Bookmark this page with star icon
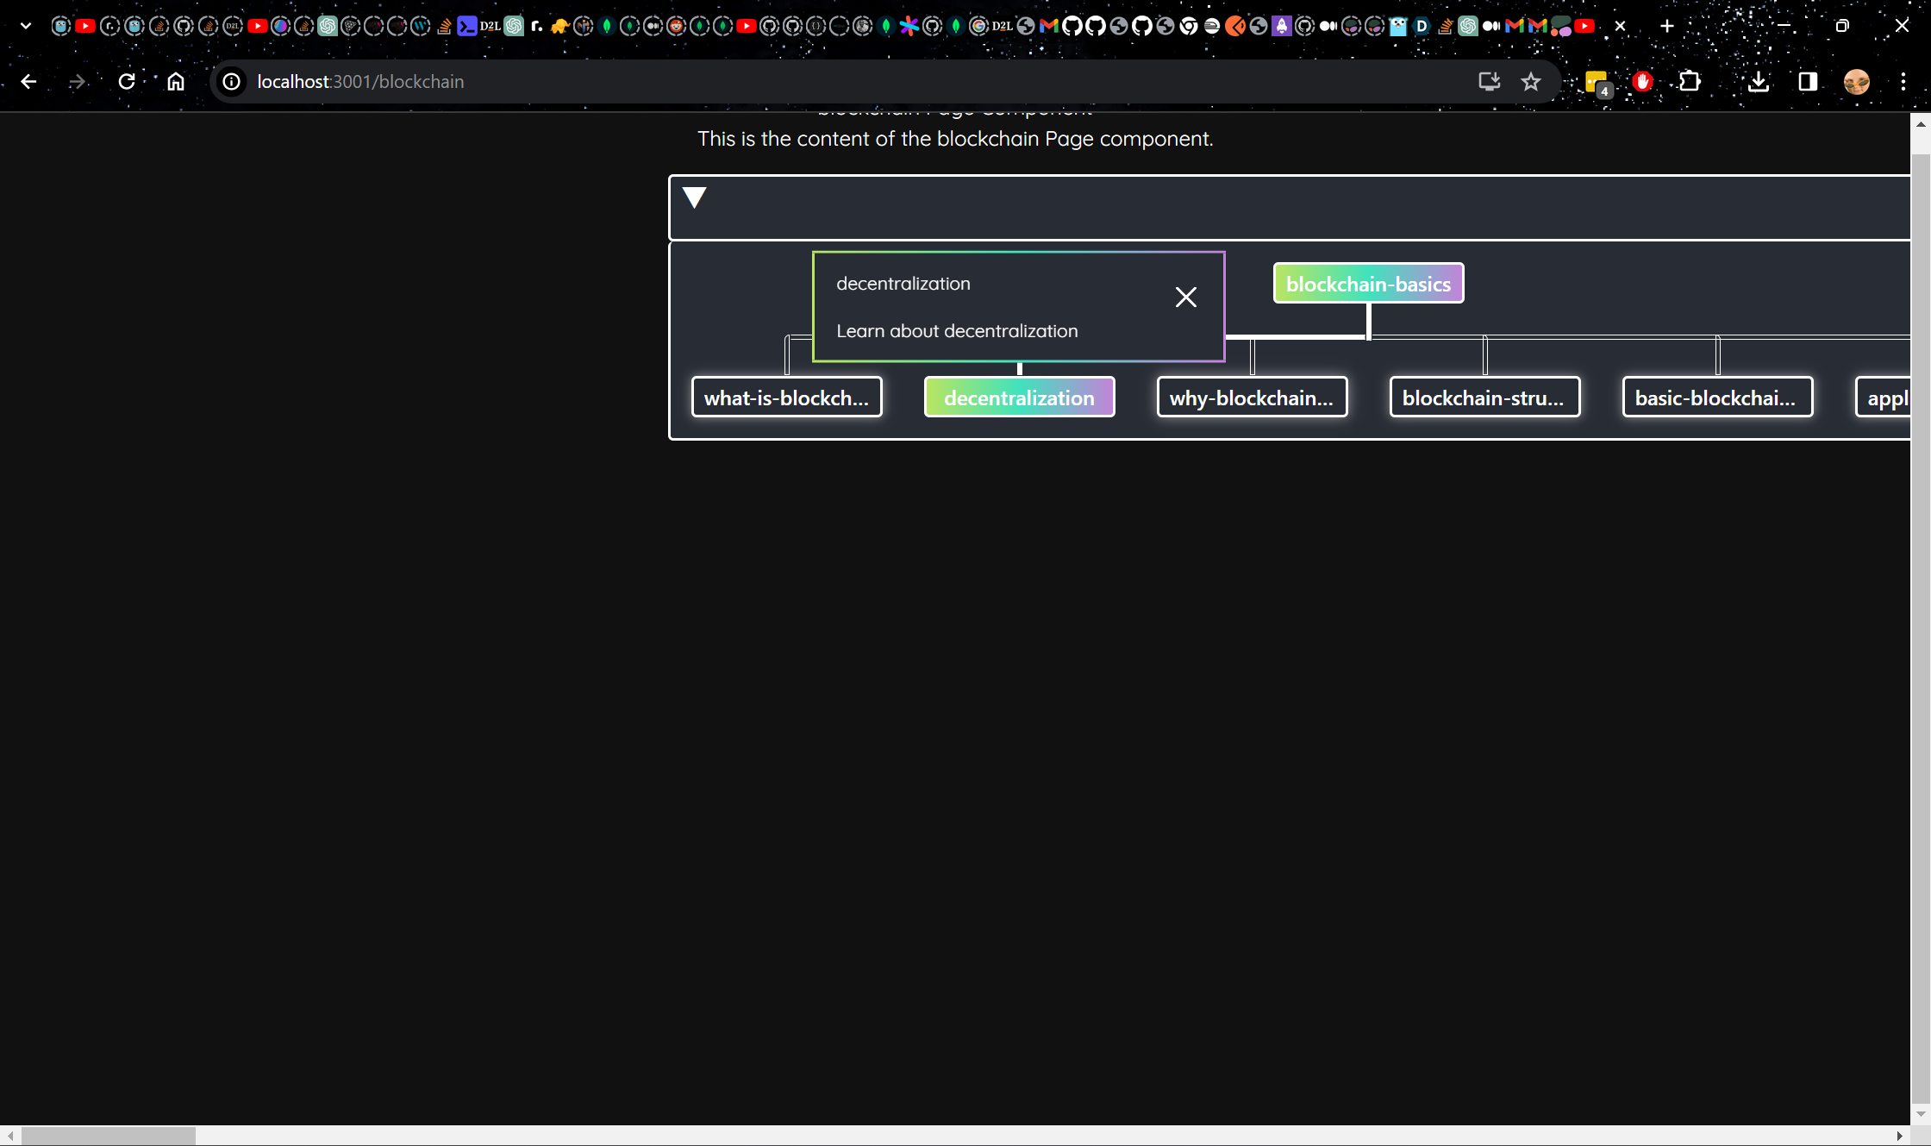 (1531, 82)
